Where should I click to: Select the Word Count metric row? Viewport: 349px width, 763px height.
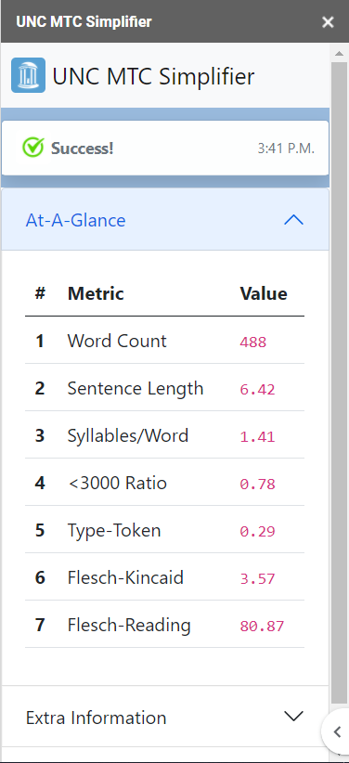pyautogui.click(x=164, y=341)
